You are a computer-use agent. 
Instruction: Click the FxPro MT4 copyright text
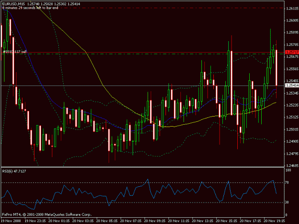[47, 214]
